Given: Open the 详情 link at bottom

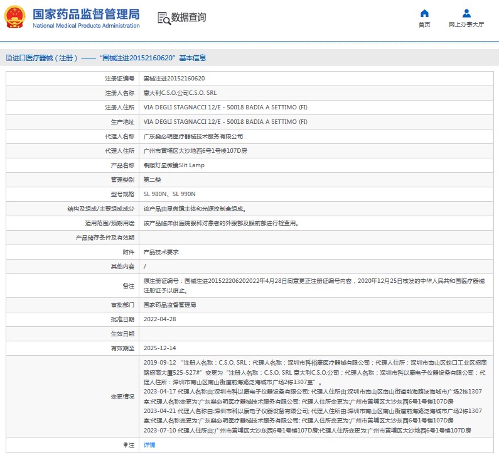Looking at the screenshot, I should pyautogui.click(x=149, y=445).
